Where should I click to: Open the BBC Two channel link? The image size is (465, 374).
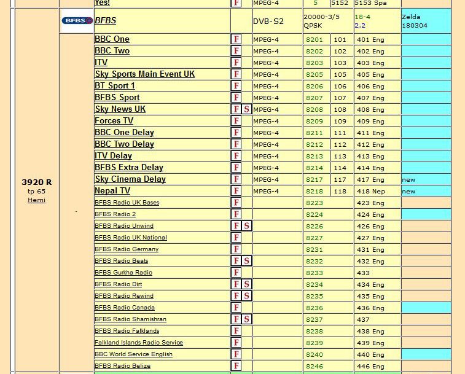pyautogui.click(x=112, y=51)
